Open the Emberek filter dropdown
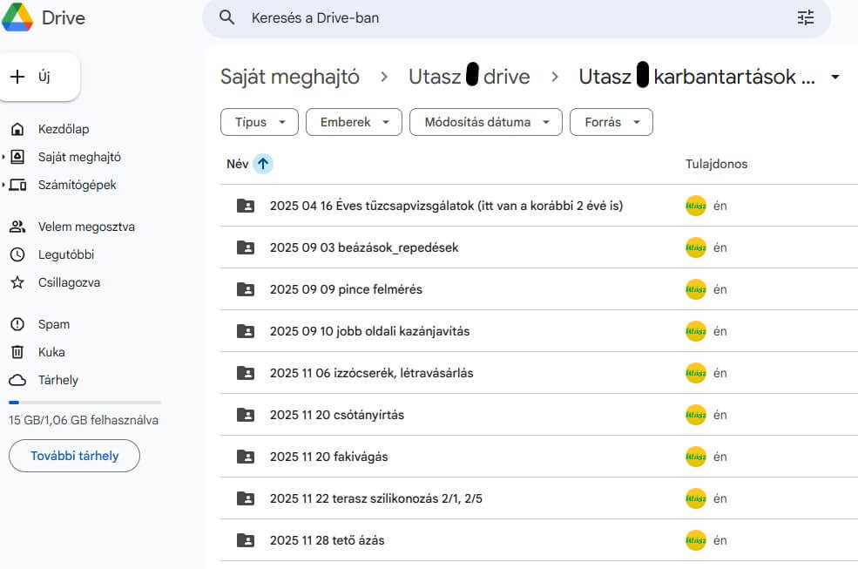Viewport: 858px width, 569px height. click(354, 122)
